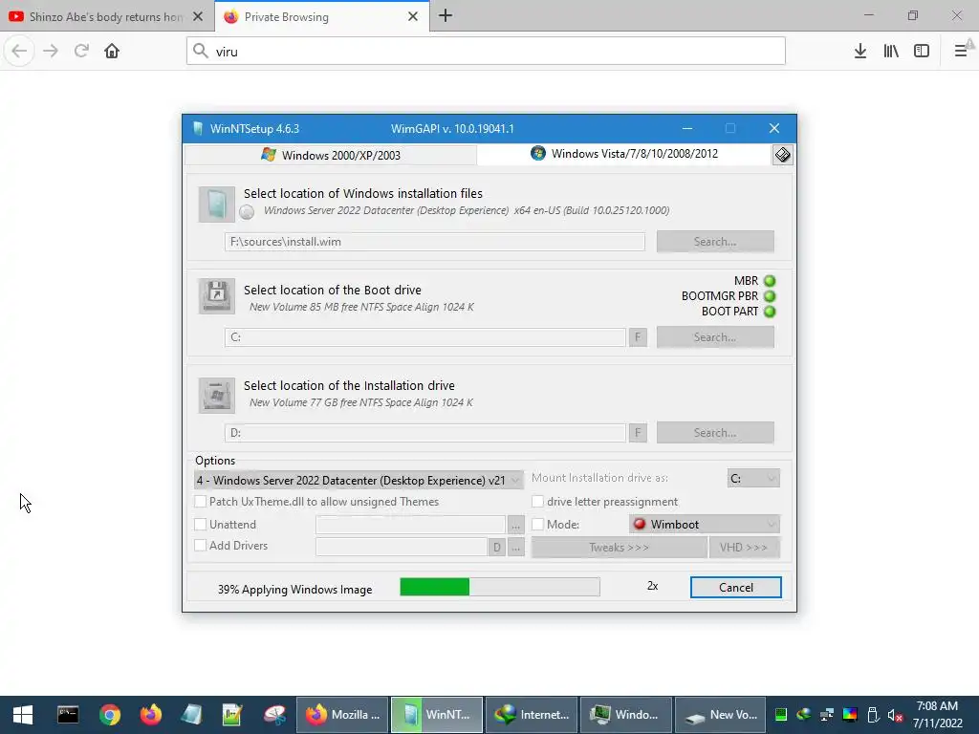Click the F button next to D: field
Screen dimensions: 979x734
638,433
